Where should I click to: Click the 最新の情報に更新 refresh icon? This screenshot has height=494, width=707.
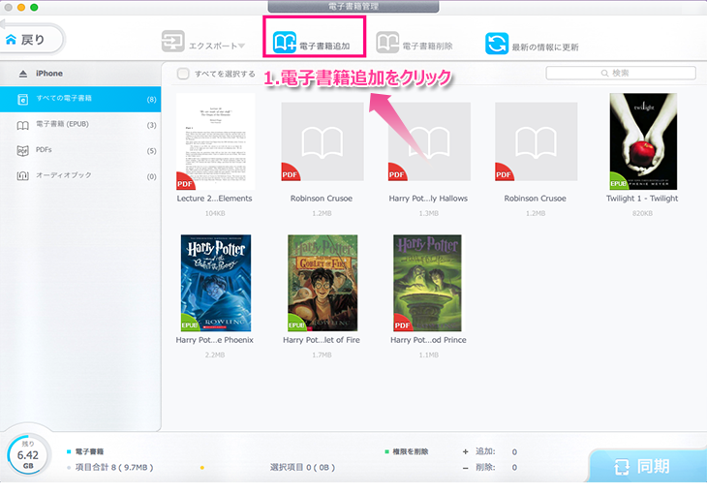click(x=497, y=44)
